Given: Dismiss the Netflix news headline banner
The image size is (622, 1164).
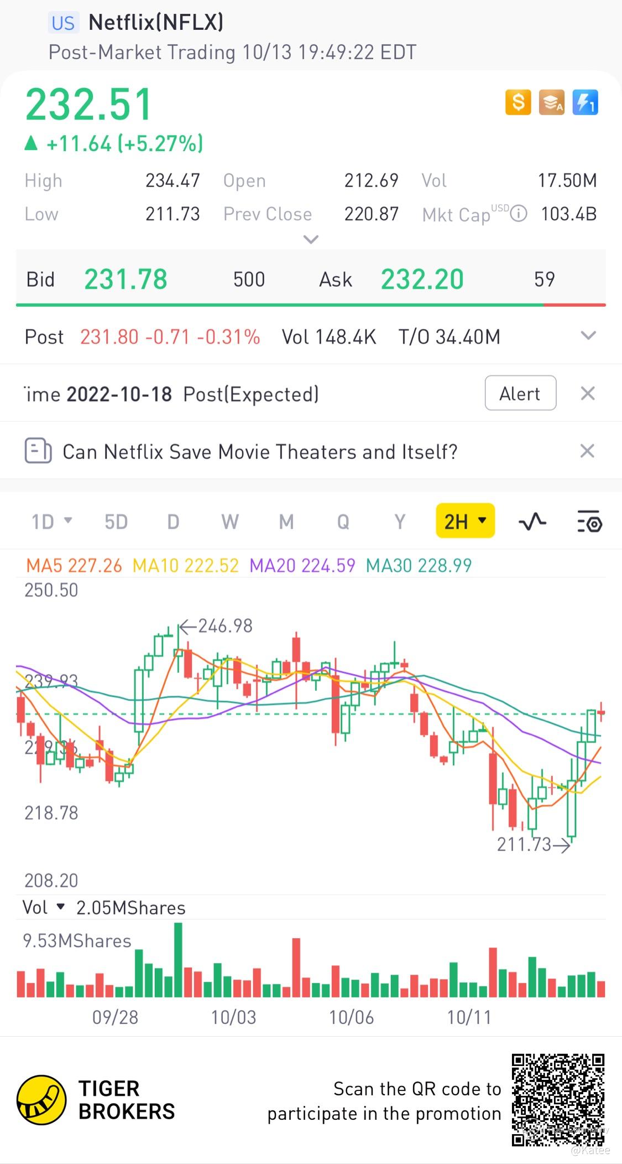Looking at the screenshot, I should point(587,451).
